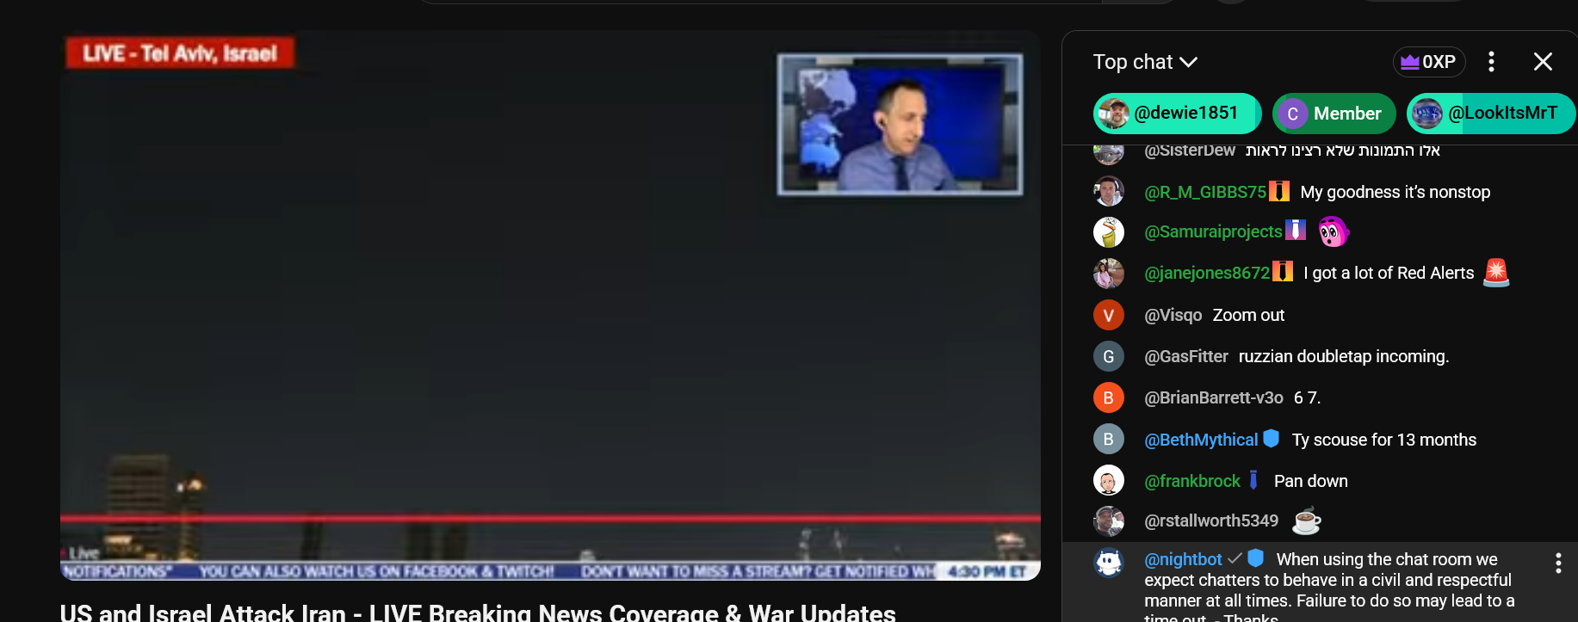Click the verified checkmark beside @nightbot
1578x622 pixels.
1235,558
